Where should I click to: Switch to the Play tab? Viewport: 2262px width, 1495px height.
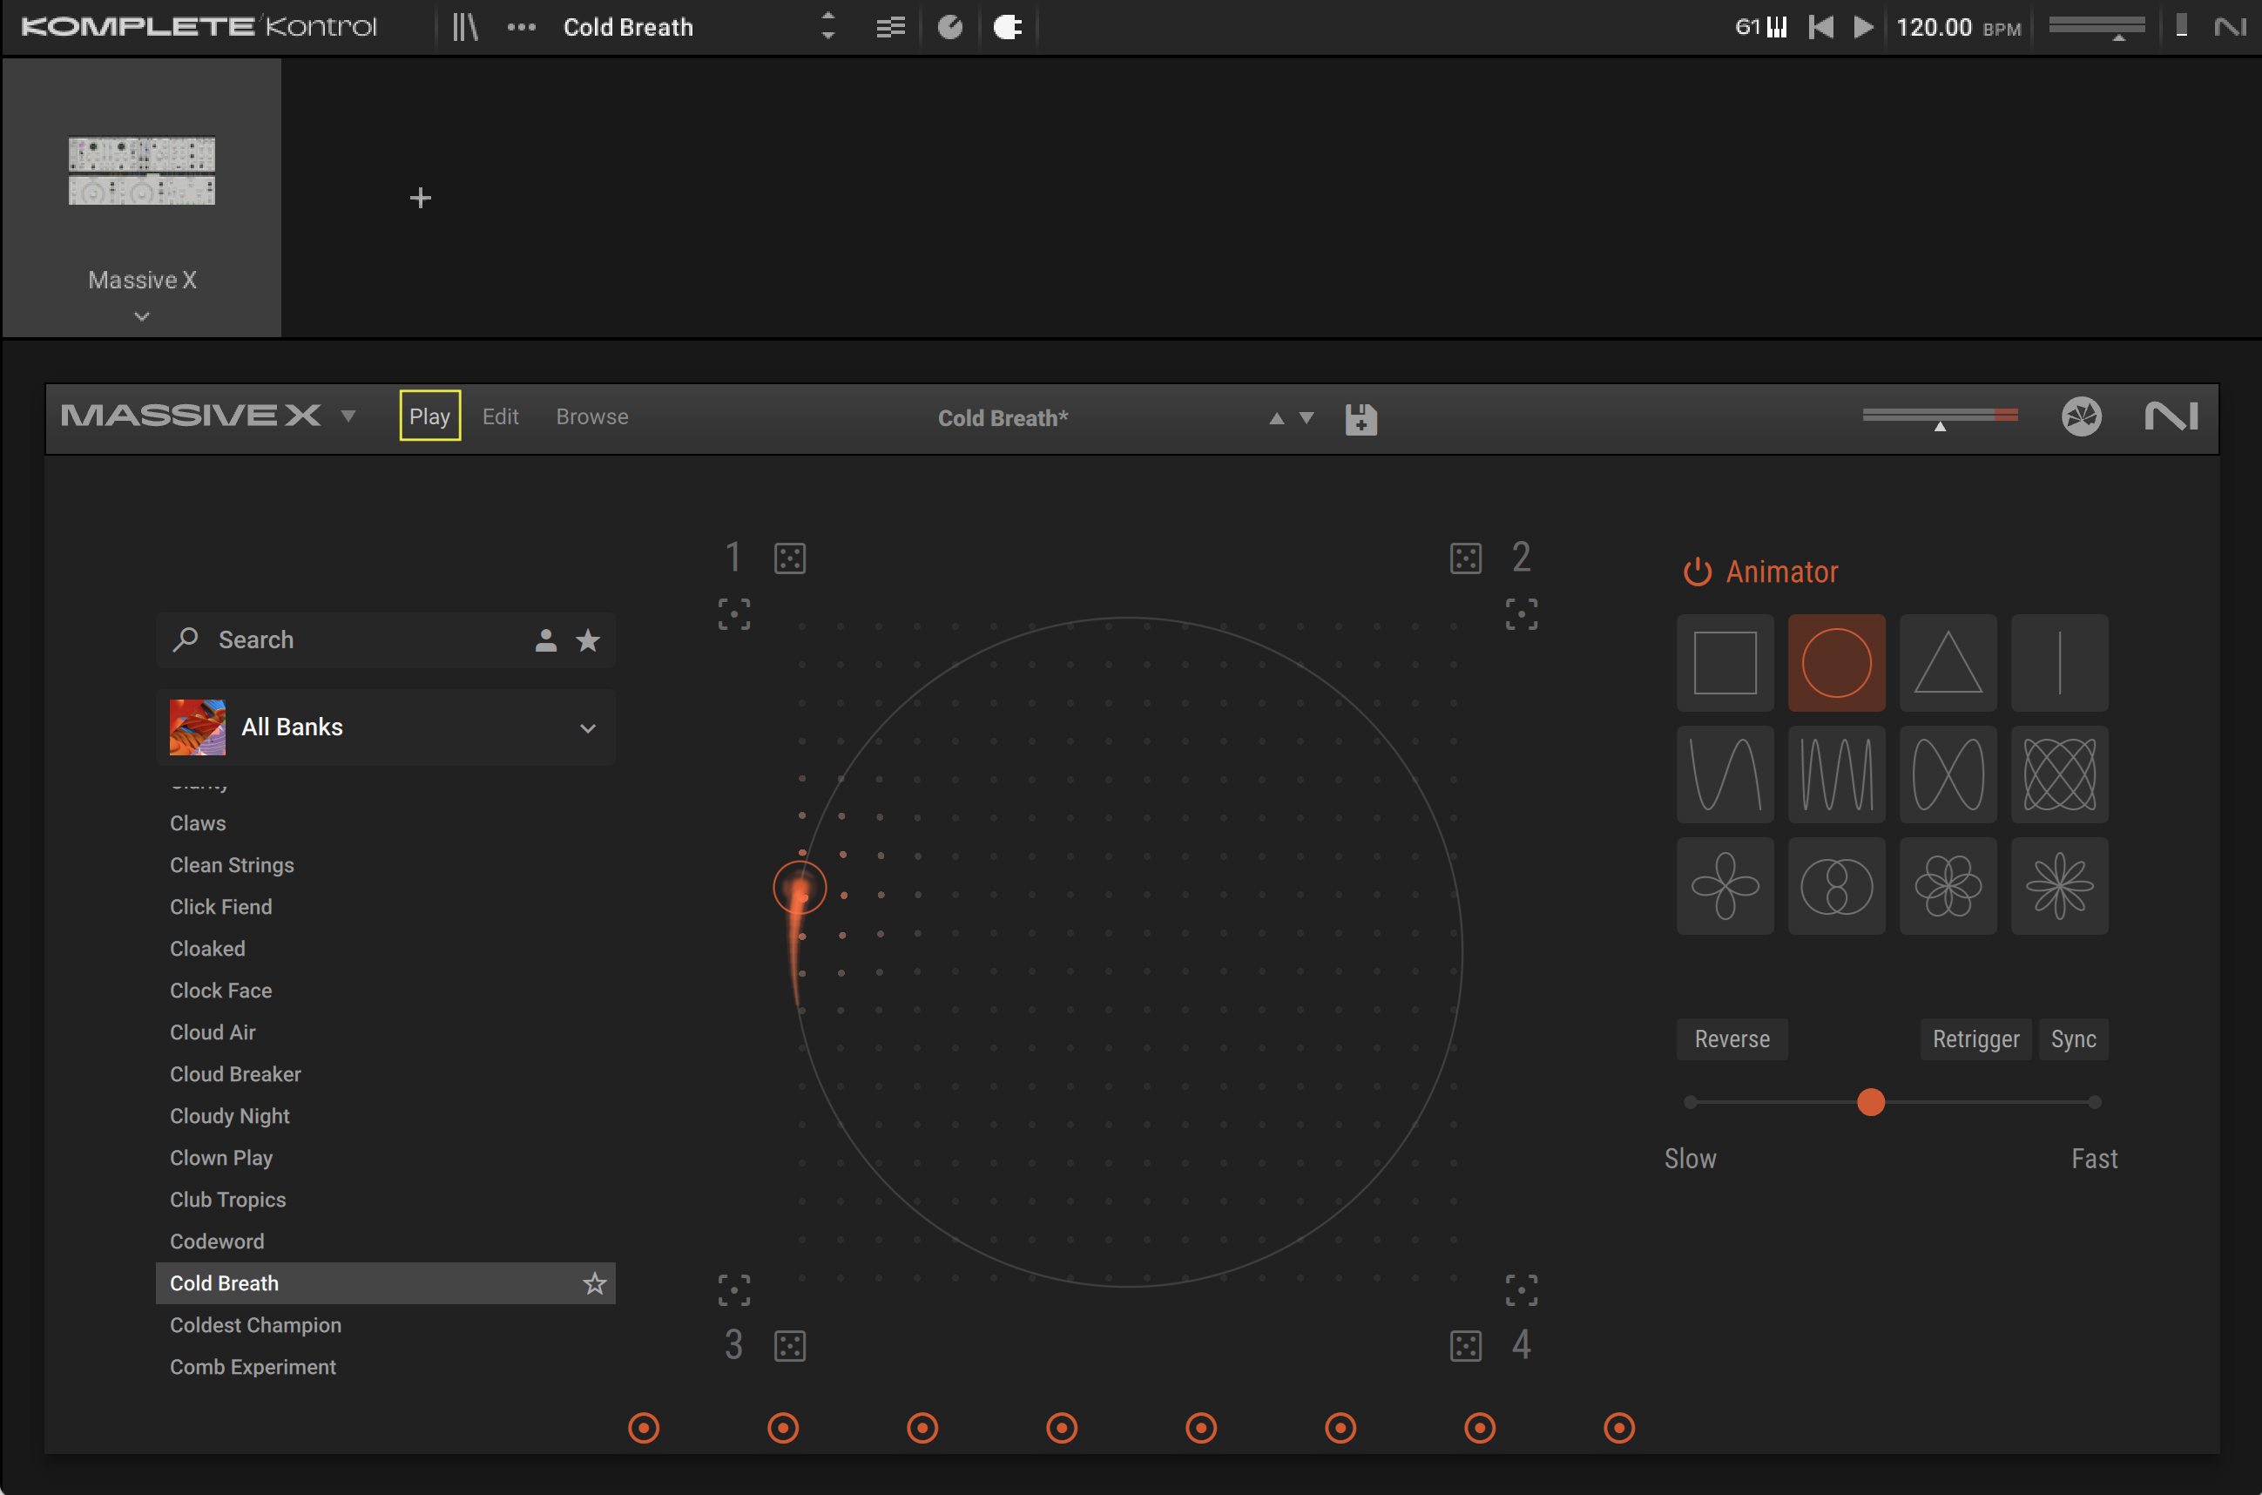(x=430, y=416)
